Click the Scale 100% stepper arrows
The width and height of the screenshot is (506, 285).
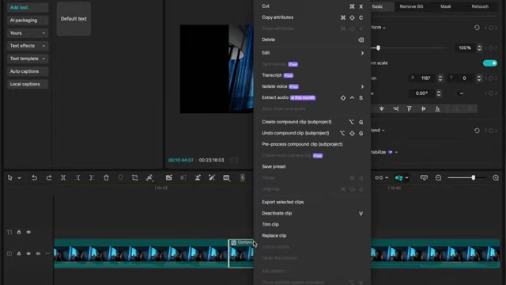click(x=479, y=47)
